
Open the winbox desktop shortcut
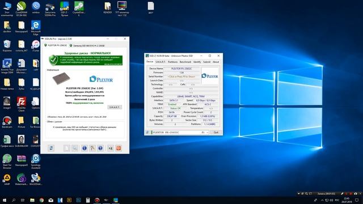pos(36,7)
